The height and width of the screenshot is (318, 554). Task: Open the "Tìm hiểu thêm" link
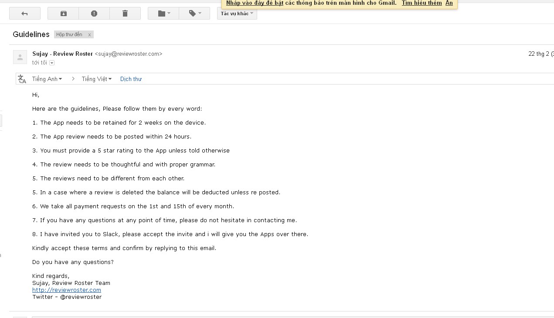[421, 3]
